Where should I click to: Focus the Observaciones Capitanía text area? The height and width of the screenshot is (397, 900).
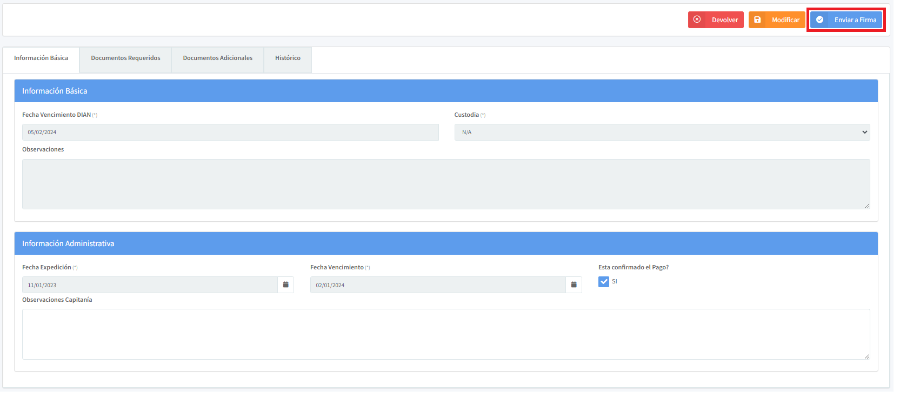[445, 334]
